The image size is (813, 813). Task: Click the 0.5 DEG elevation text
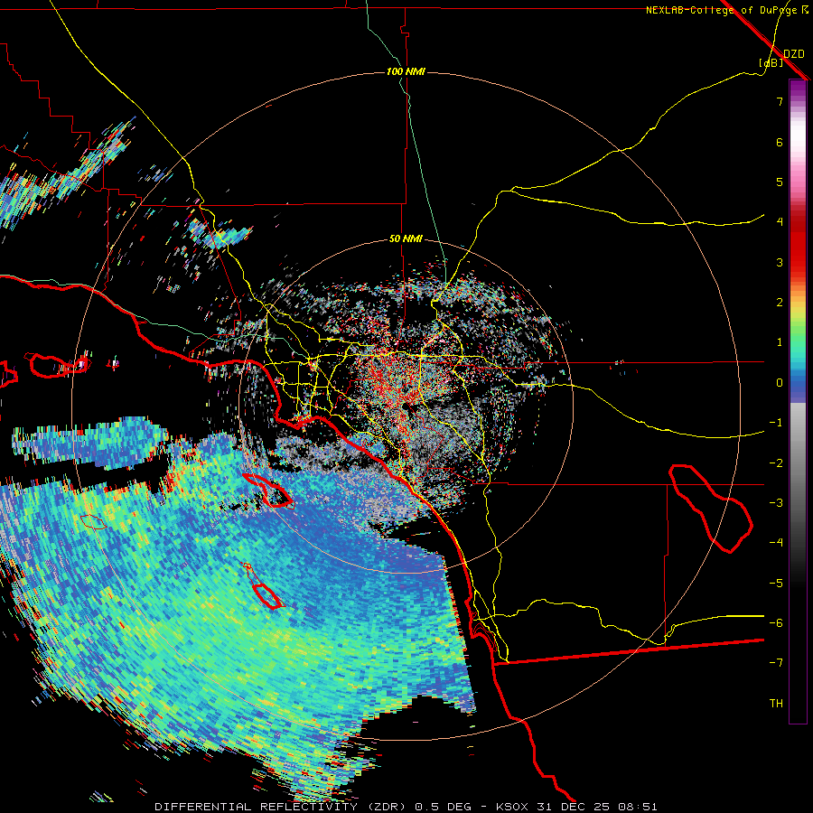pyautogui.click(x=443, y=807)
